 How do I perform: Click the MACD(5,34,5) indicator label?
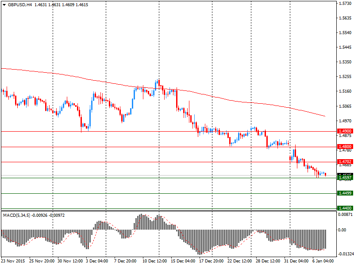[x=16, y=215]
